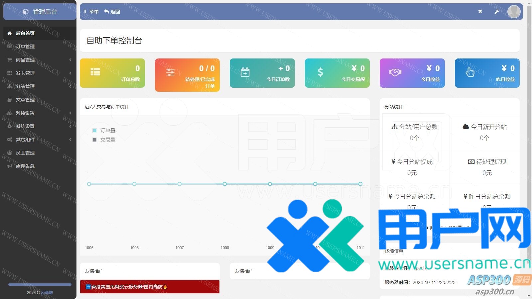The image size is (532, 299).
Task: Click the calendar icon on 今日订单数 card
Action: coord(245,72)
